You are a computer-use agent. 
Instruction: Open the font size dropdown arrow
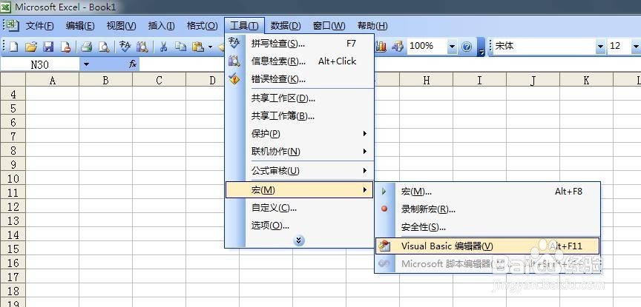(636, 47)
